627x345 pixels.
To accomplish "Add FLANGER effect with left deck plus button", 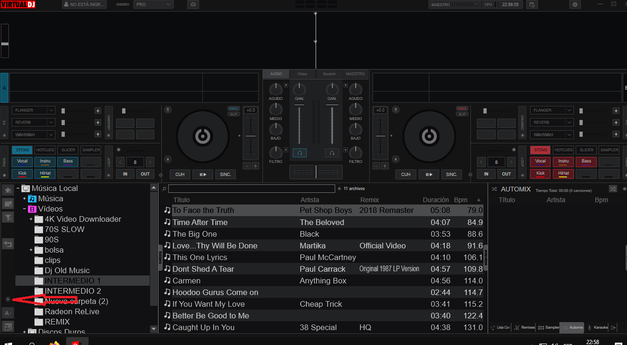I will 98,111.
